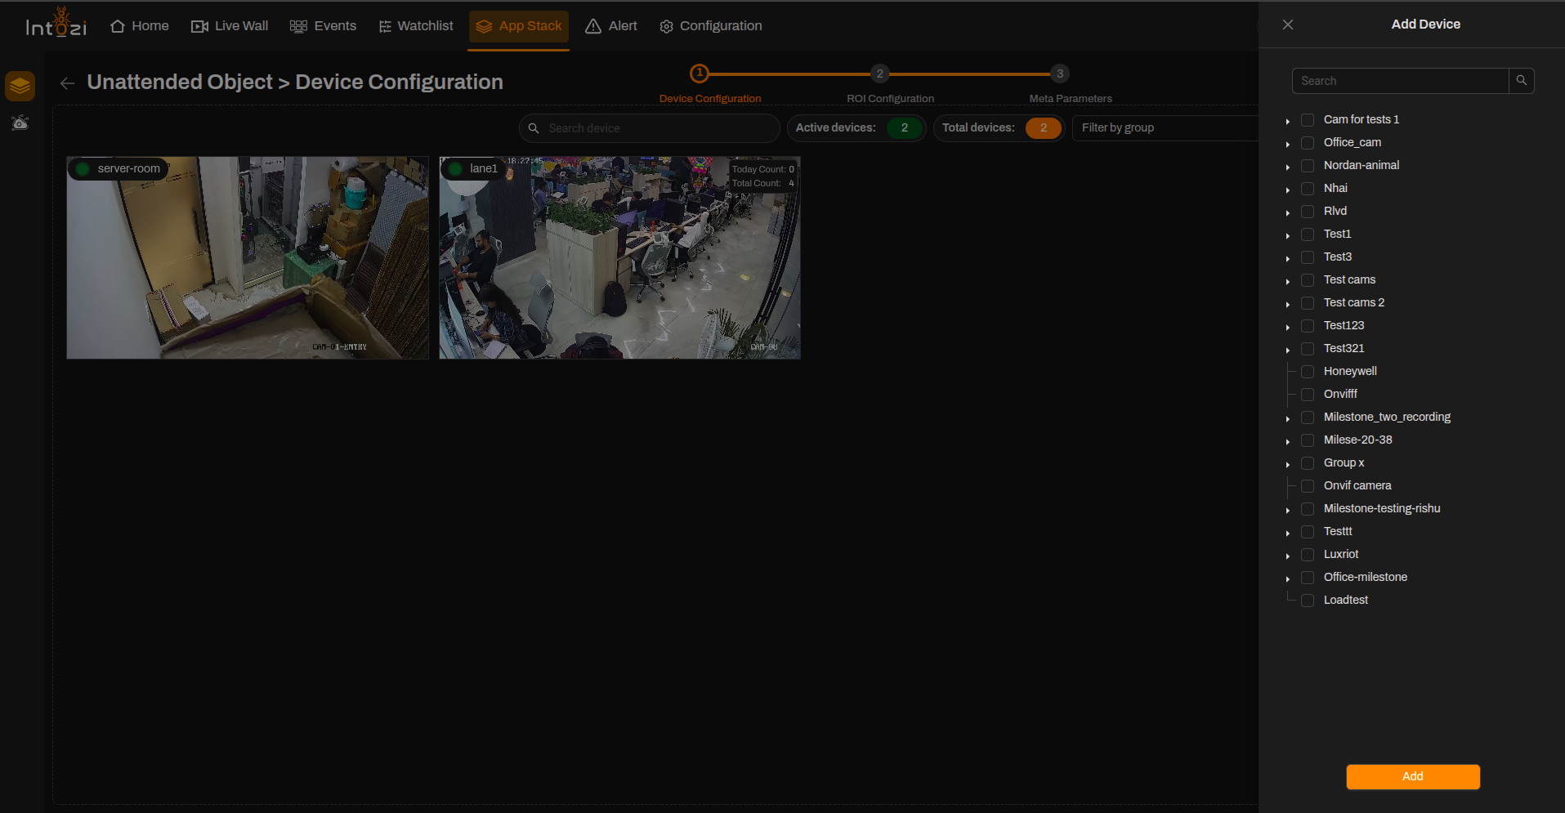Click the back arrow beside Unattended Object
This screenshot has height=813, width=1565.
pyautogui.click(x=68, y=83)
